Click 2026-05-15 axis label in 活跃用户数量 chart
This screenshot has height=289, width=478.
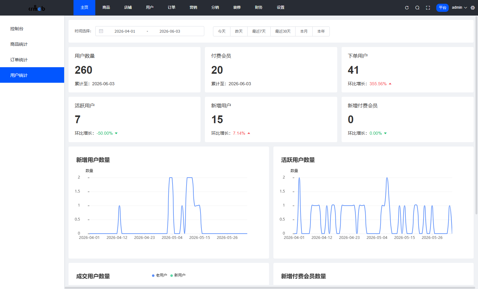(405, 238)
